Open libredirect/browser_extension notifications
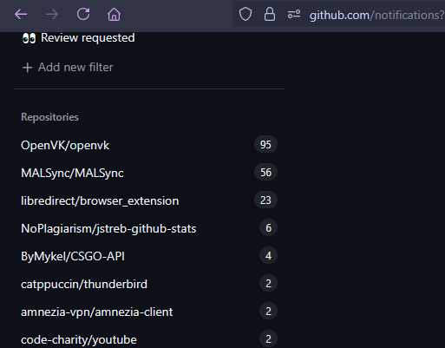This screenshot has width=445, height=348. click(x=149, y=200)
